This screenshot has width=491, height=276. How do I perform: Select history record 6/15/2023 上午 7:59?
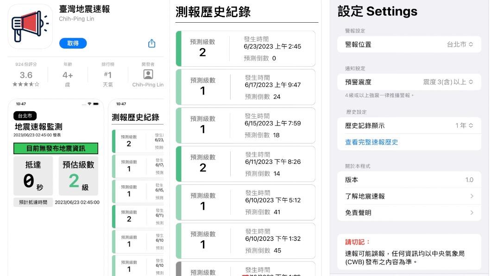[x=245, y=125]
